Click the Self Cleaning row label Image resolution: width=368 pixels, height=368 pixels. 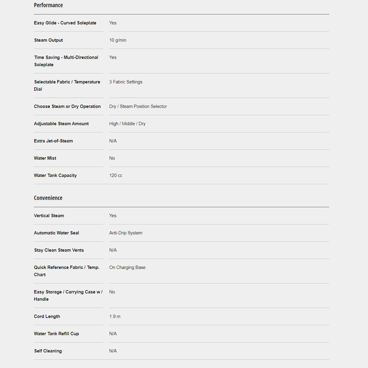[48, 351]
